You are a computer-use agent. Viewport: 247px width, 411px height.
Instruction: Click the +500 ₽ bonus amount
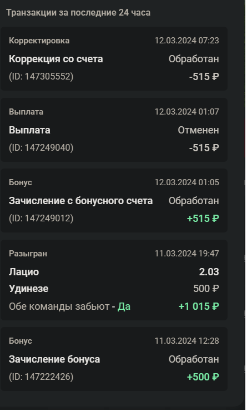(203, 377)
